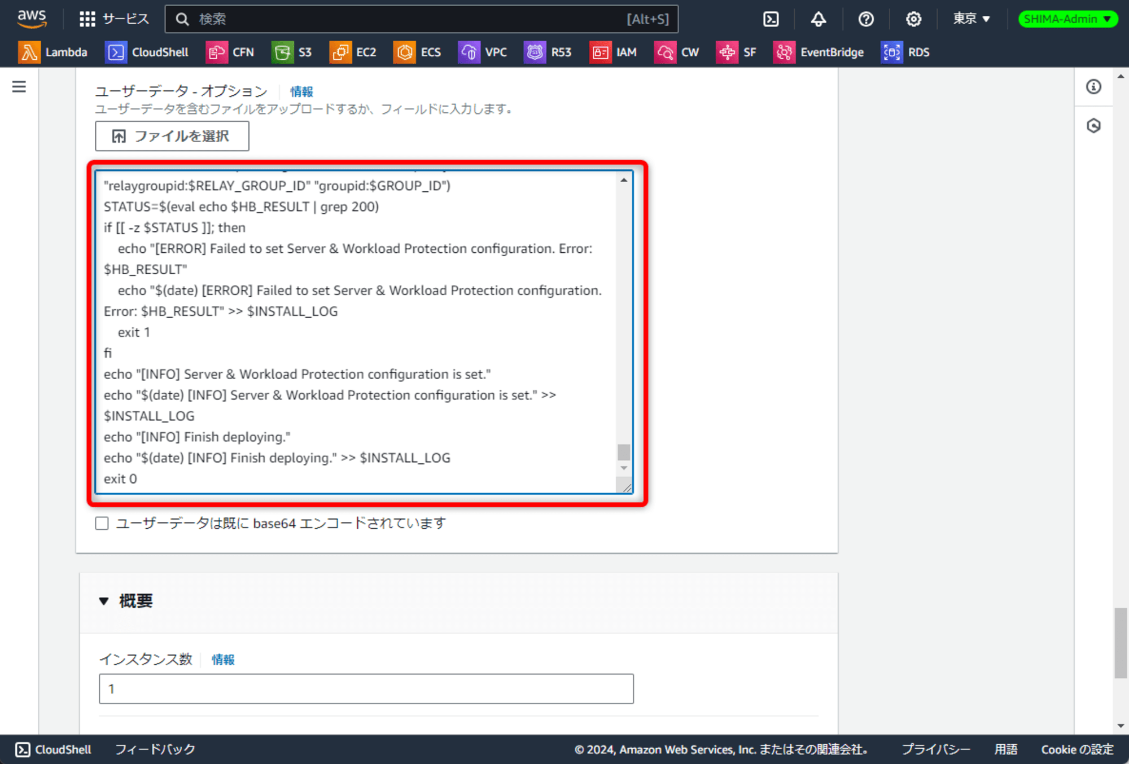Viewport: 1129px width, 764px height.
Task: Open CloudShell from the footer
Action: pyautogui.click(x=53, y=750)
